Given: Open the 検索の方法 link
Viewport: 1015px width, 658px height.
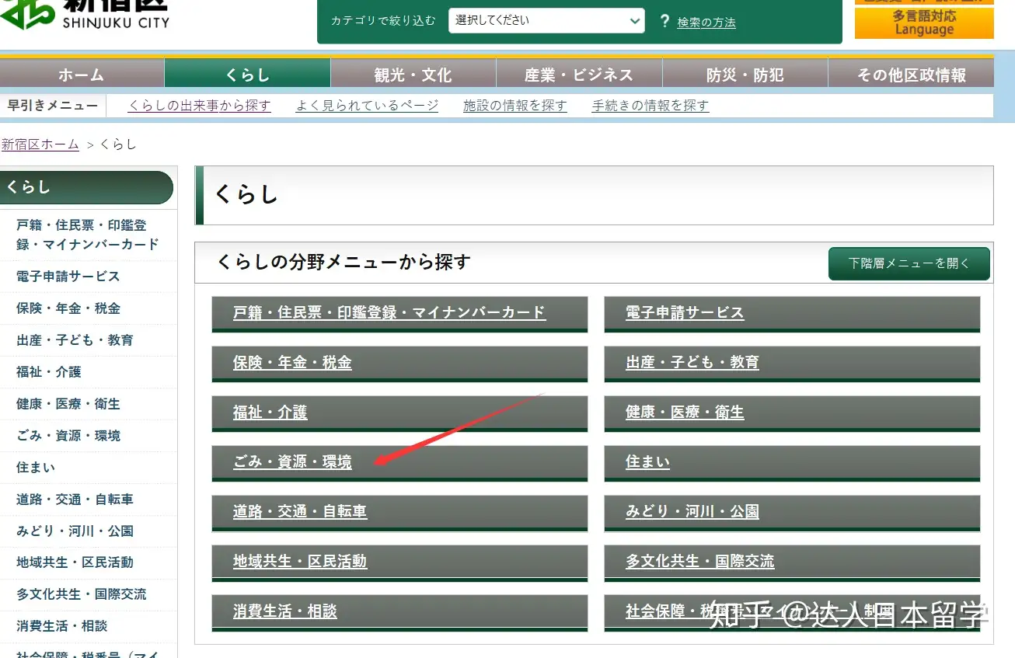Looking at the screenshot, I should (x=706, y=23).
